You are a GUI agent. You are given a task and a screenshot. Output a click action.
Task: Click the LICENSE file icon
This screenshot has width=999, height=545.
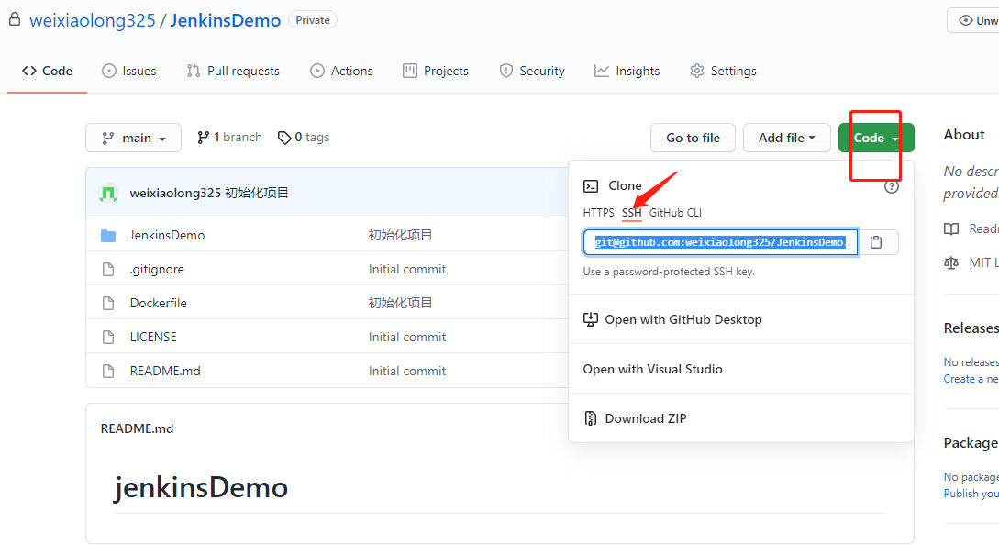(x=108, y=337)
